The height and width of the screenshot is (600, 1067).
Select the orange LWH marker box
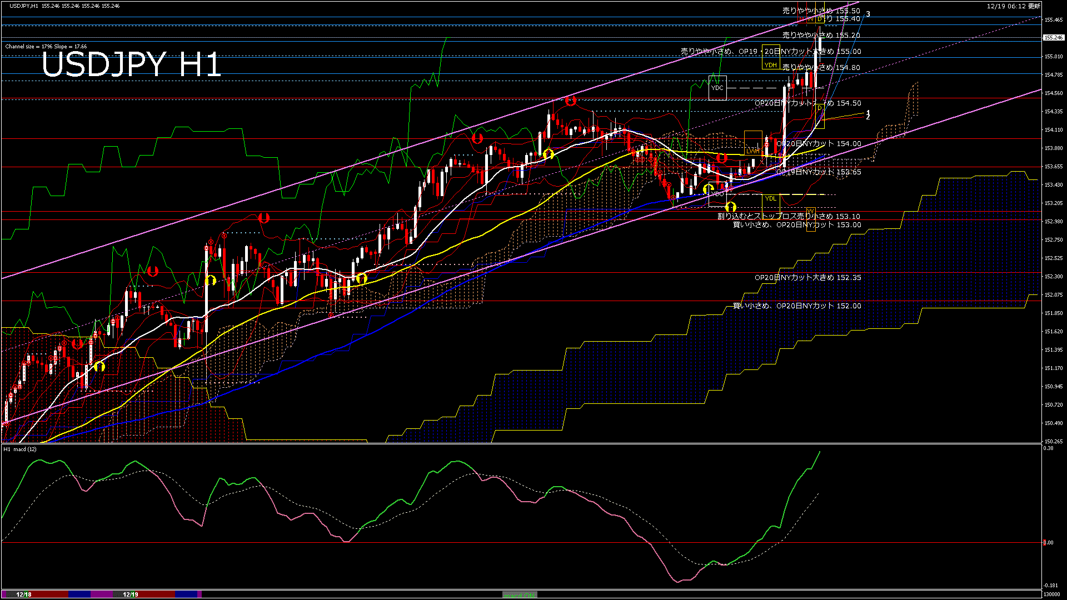pos(753,144)
